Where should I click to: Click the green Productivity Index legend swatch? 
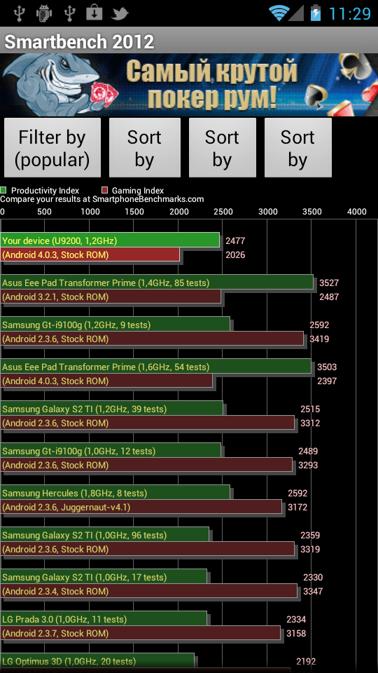click(3, 190)
